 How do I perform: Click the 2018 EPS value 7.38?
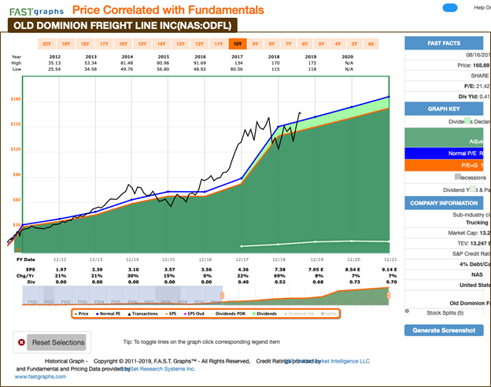[x=280, y=270]
